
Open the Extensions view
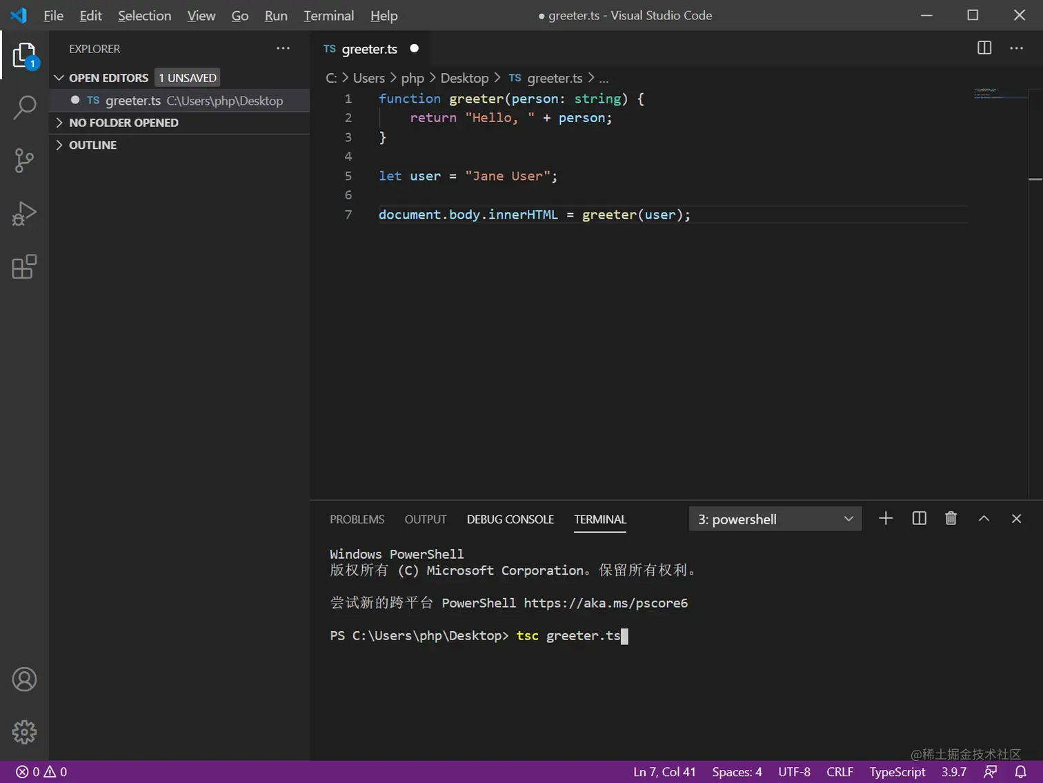(24, 266)
